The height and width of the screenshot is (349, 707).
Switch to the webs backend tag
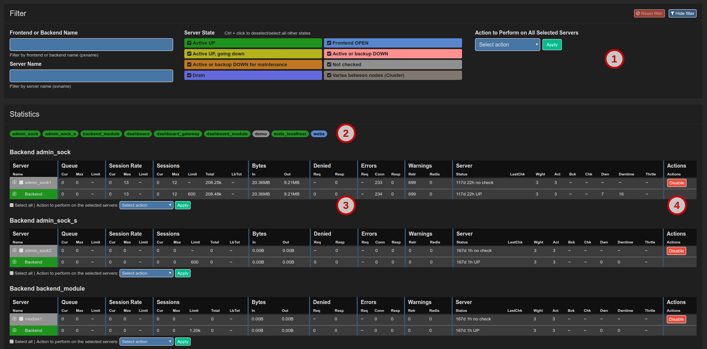coord(319,134)
